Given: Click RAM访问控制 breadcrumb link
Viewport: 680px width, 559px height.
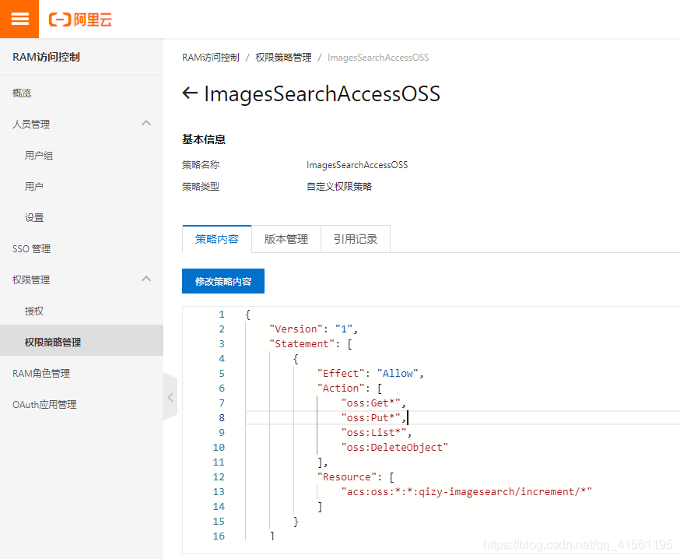Looking at the screenshot, I should pos(211,58).
